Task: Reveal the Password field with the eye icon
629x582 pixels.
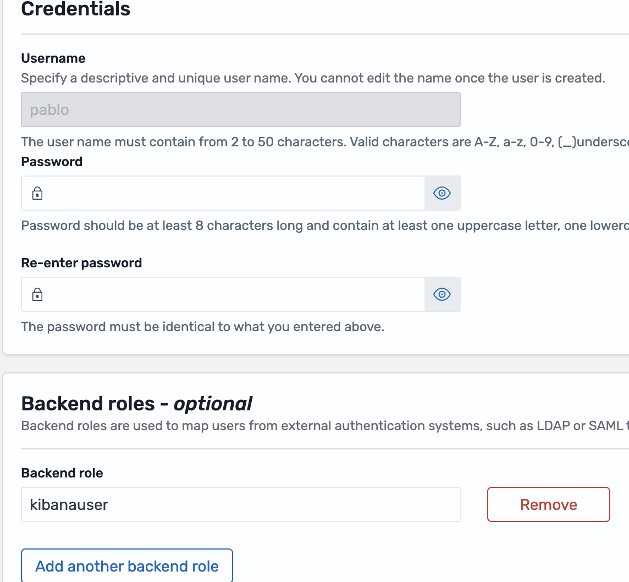Action: tap(442, 193)
